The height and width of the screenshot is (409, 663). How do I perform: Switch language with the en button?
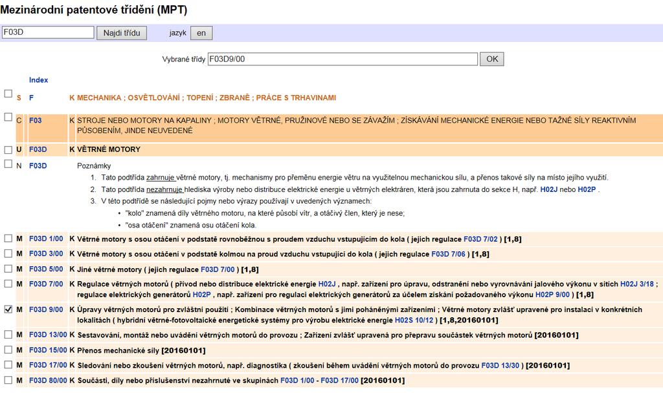coord(201,33)
